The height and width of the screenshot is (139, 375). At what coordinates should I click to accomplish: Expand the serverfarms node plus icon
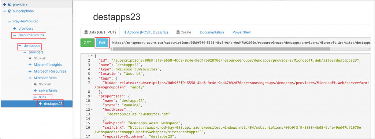35,91
